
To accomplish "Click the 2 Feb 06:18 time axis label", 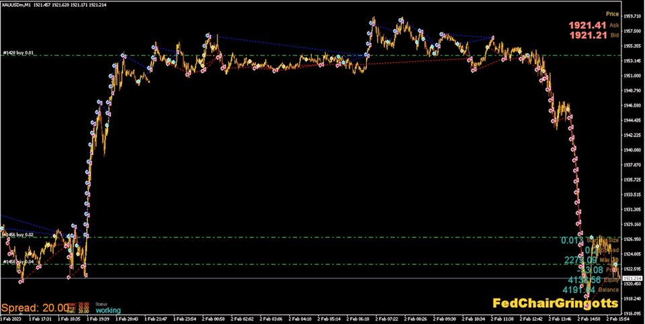I will 359,319.
